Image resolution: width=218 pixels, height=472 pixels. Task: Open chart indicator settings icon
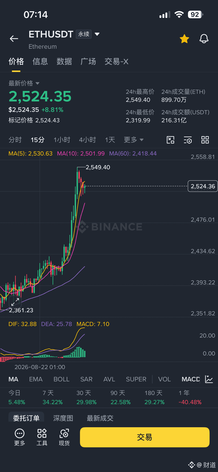[x=188, y=140]
